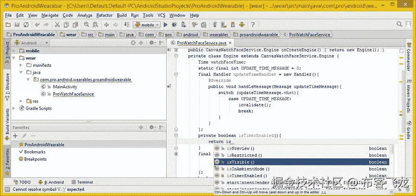Viewport: 416px width, 196px height.
Task: Click the Undo arrow icon
Action: coord(37,25)
